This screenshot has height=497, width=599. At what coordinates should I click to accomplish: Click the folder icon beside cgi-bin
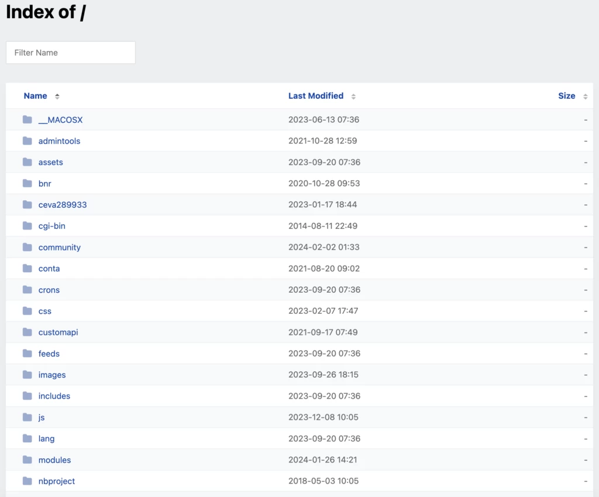pyautogui.click(x=27, y=225)
